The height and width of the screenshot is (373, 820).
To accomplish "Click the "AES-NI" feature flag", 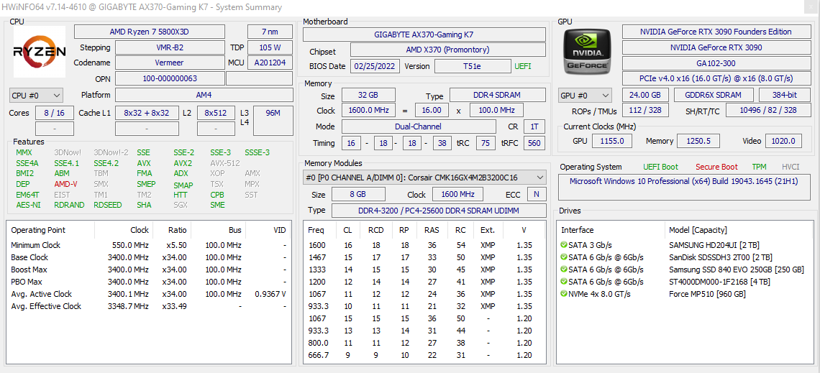I will (28, 205).
